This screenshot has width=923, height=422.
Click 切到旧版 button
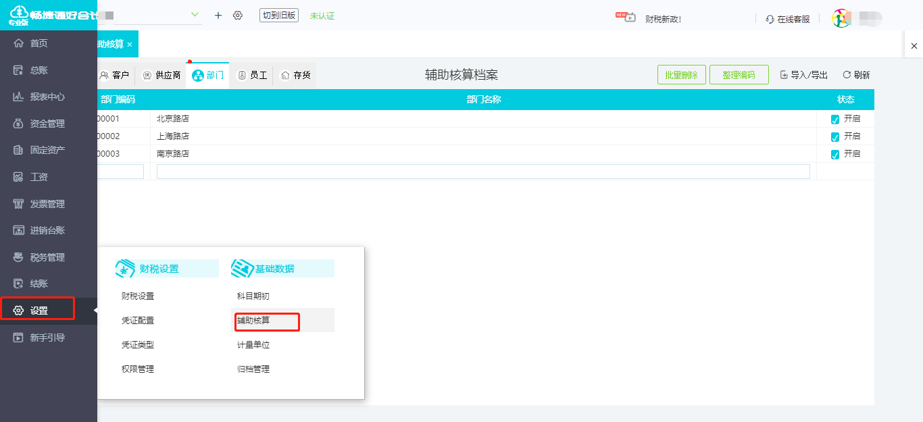(279, 16)
